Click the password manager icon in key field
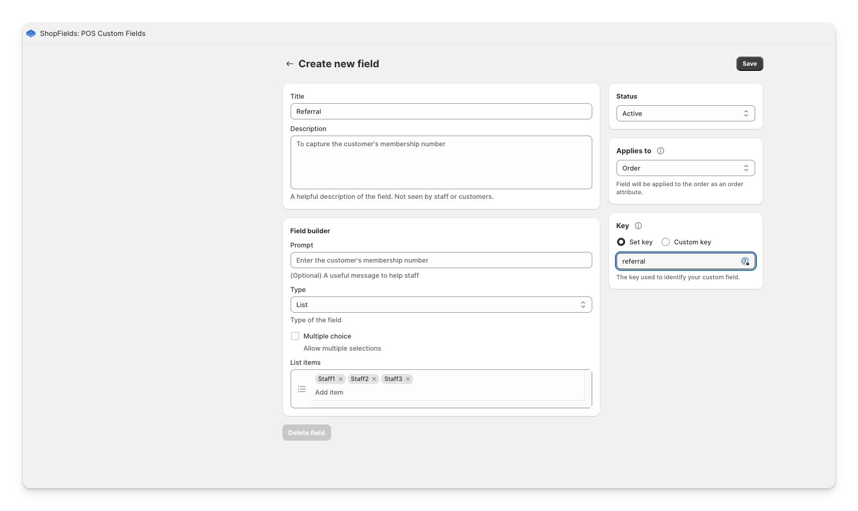 (x=745, y=262)
